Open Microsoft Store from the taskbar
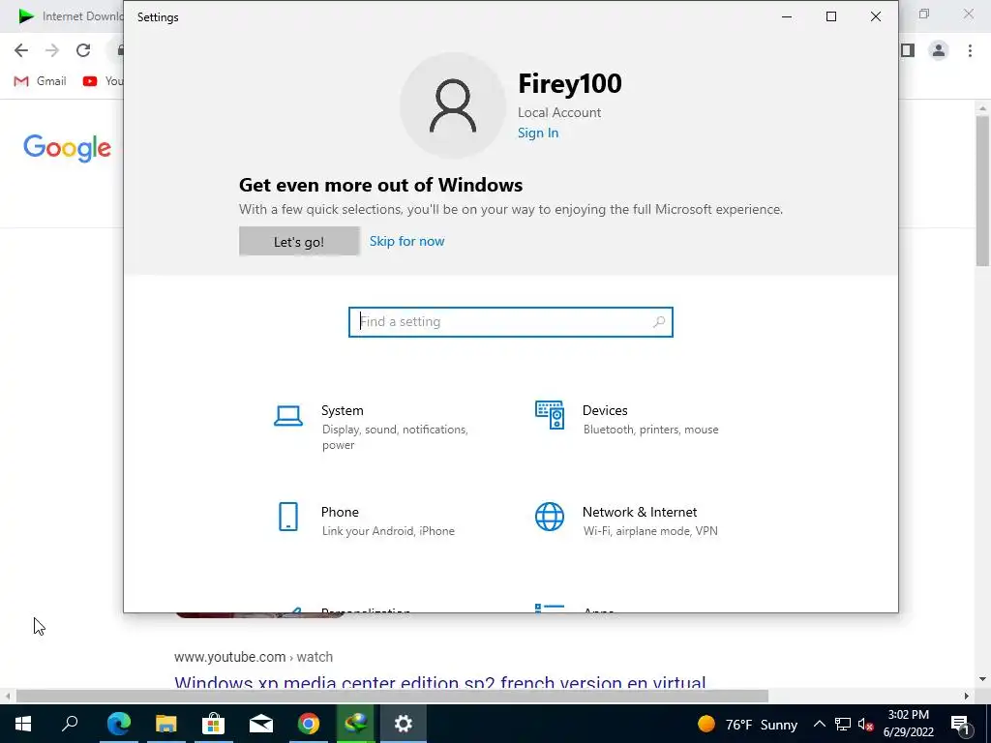Screen dimensions: 991x743 (x=214, y=724)
